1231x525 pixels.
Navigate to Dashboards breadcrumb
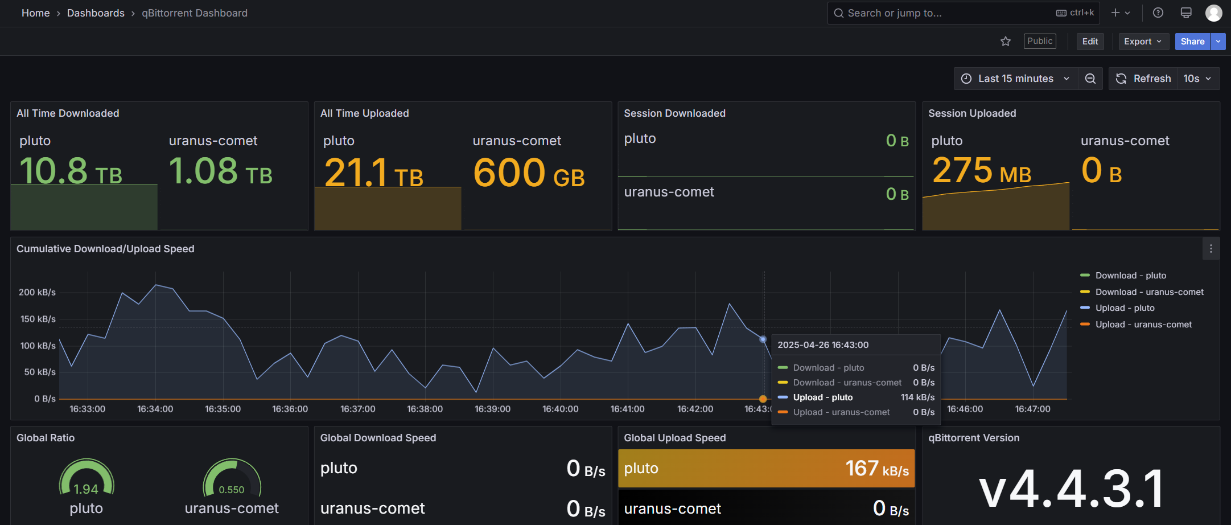96,13
